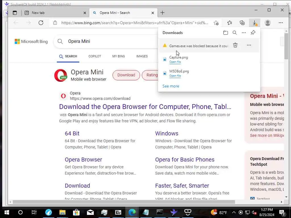
Task: View site information lock icon
Action: point(55,23)
